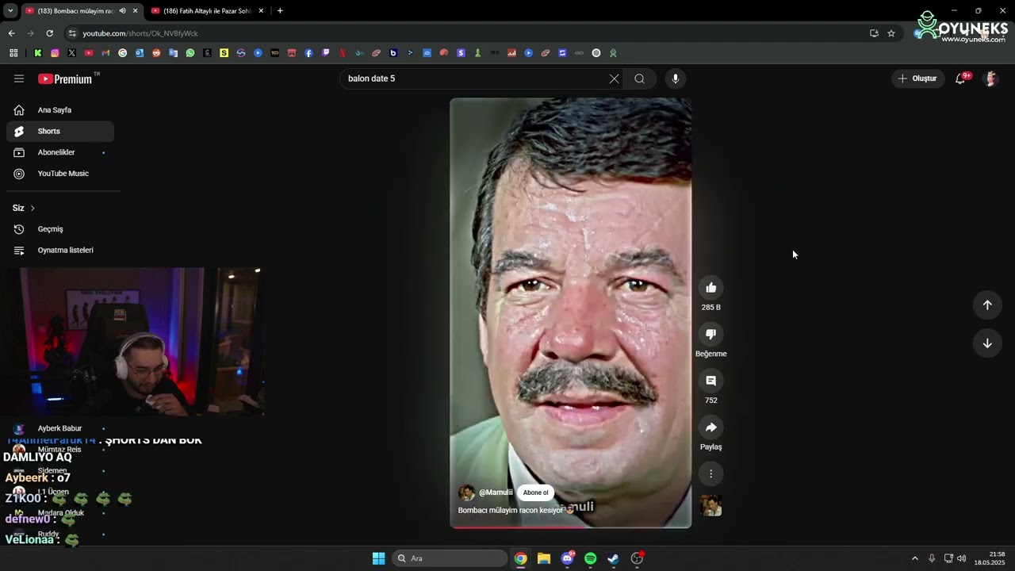The width and height of the screenshot is (1015, 571).
Task: Open the WhatsApp bookmark
Action: 190,53
